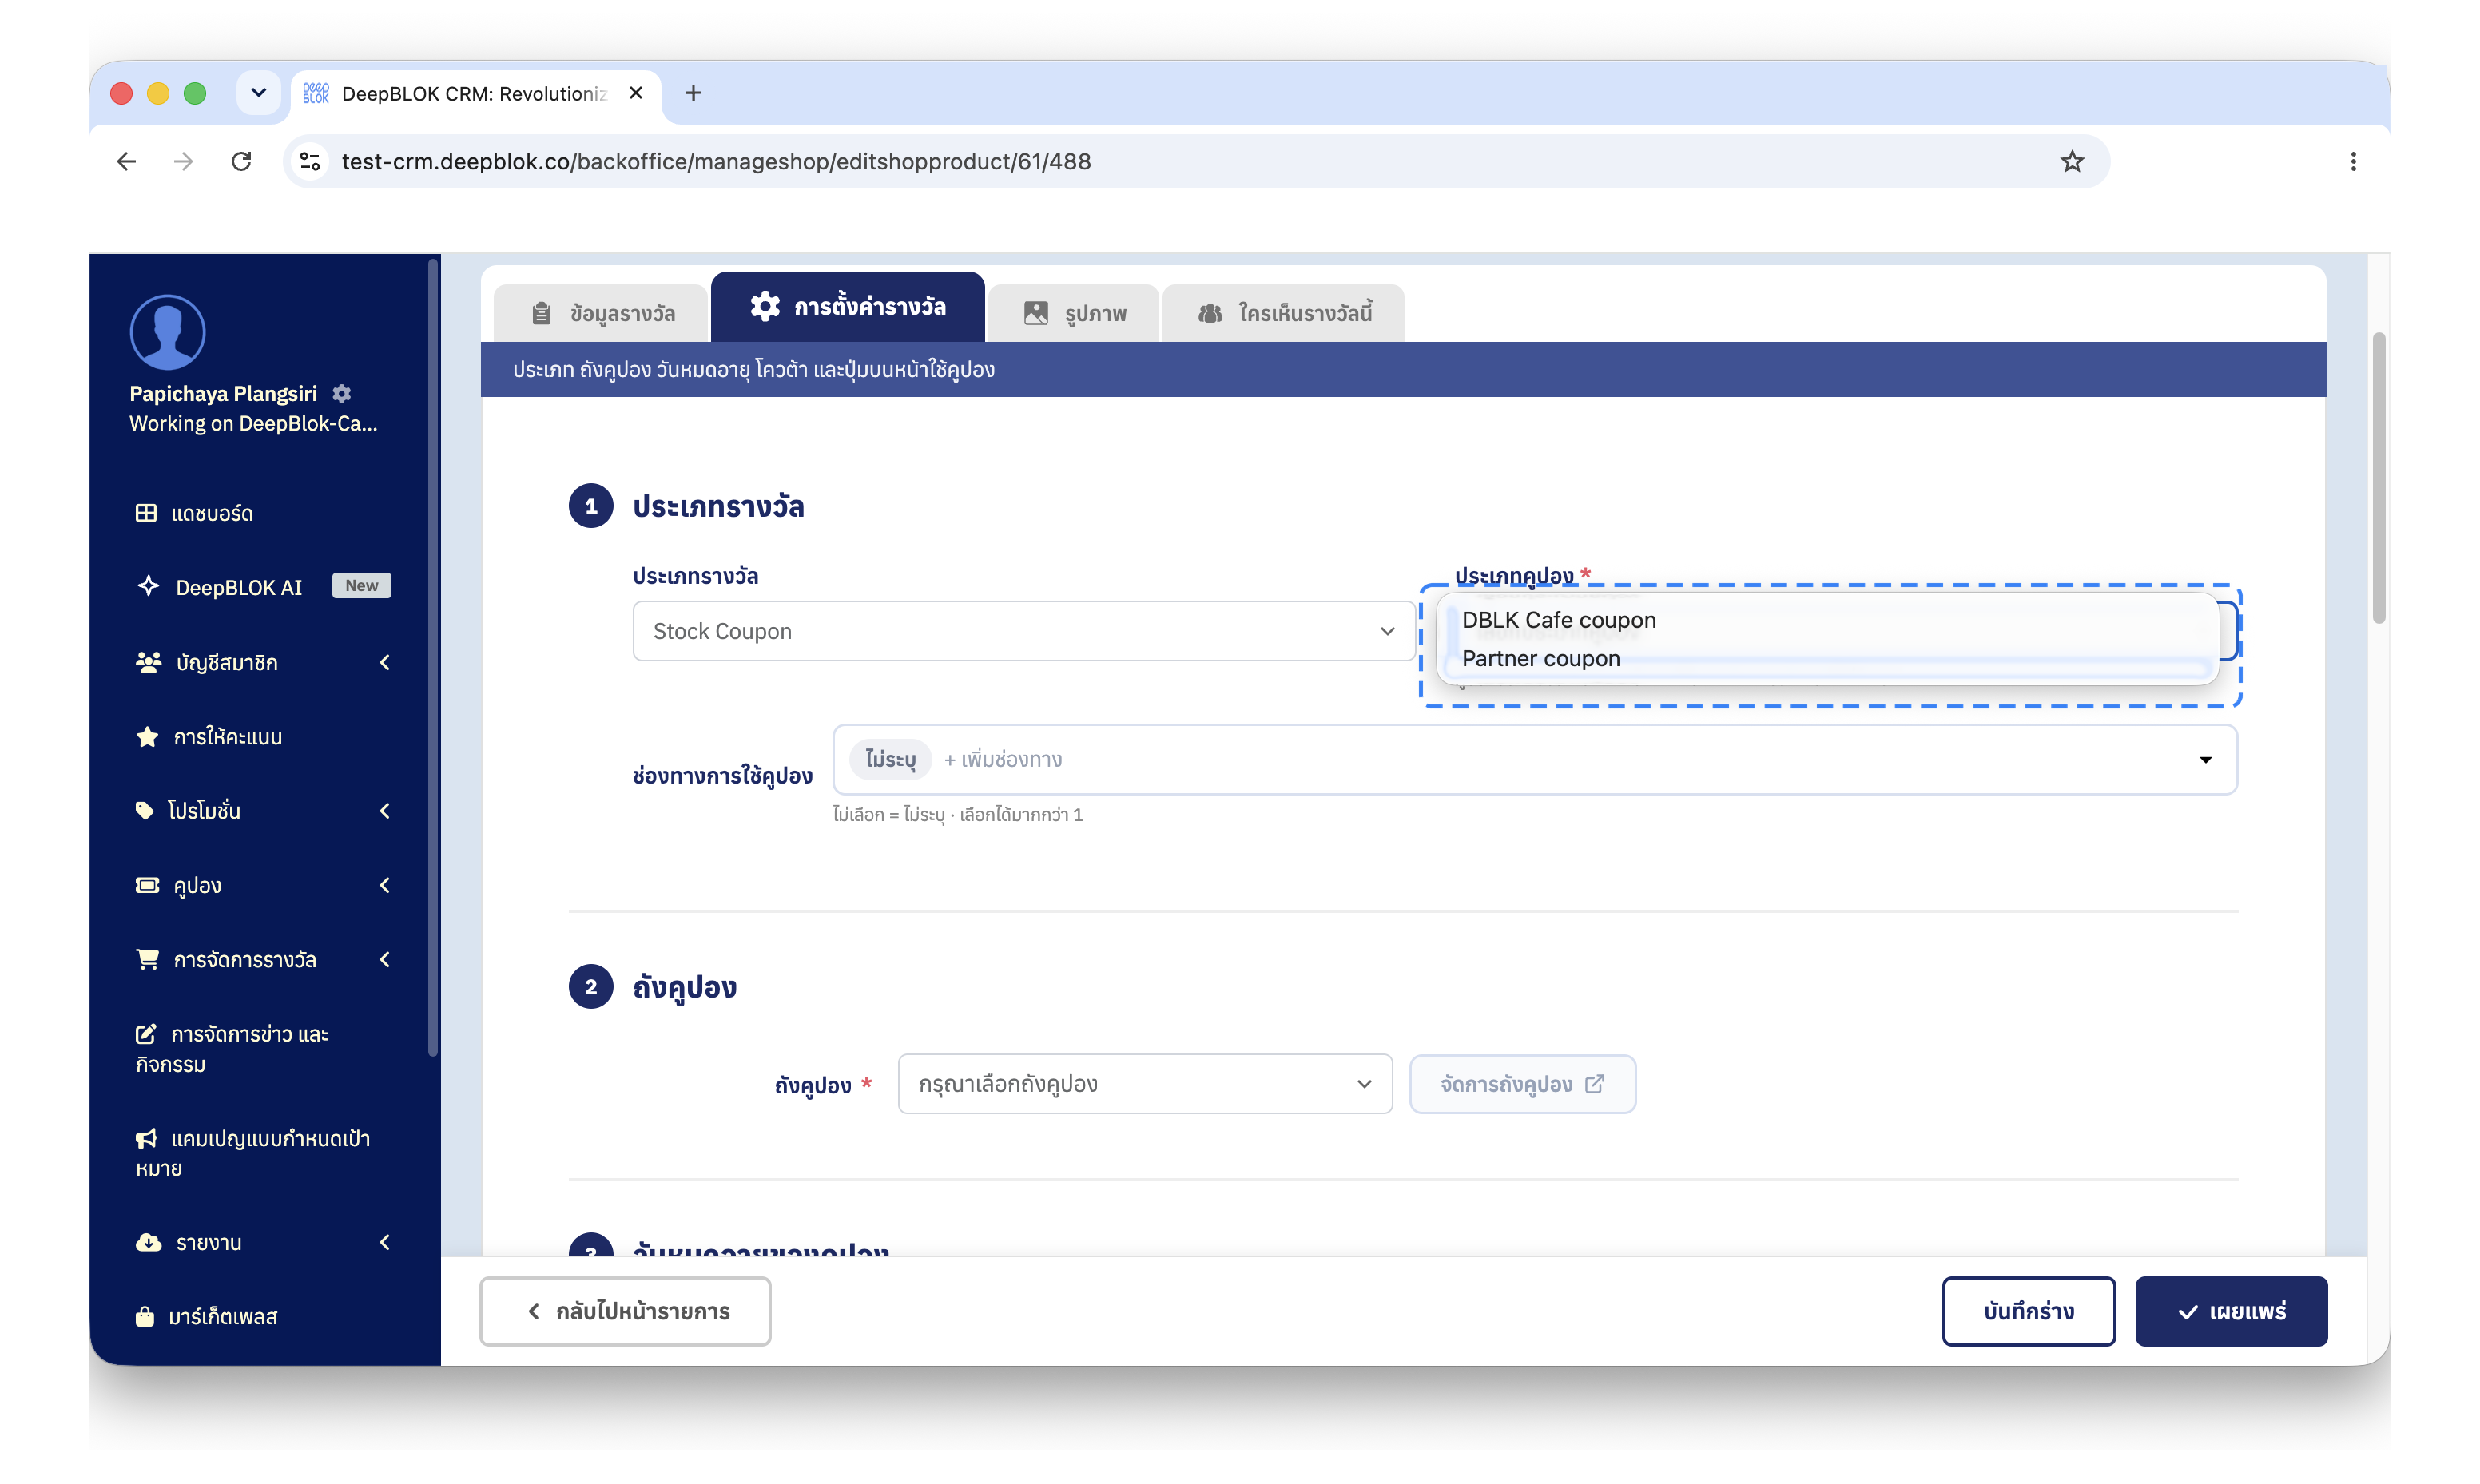Click the star icon for การให้คะแนน
This screenshot has width=2480, height=1484.
click(147, 737)
